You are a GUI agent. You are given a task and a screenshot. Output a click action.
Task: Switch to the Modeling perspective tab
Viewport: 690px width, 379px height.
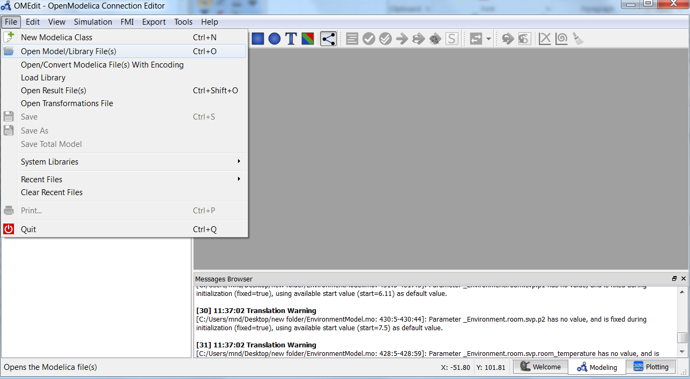tap(597, 367)
